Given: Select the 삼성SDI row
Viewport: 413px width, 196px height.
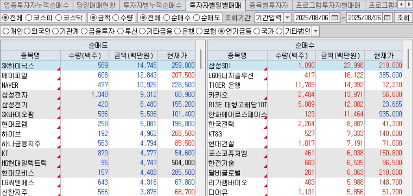Looking at the screenshot, I should click(x=305, y=66).
